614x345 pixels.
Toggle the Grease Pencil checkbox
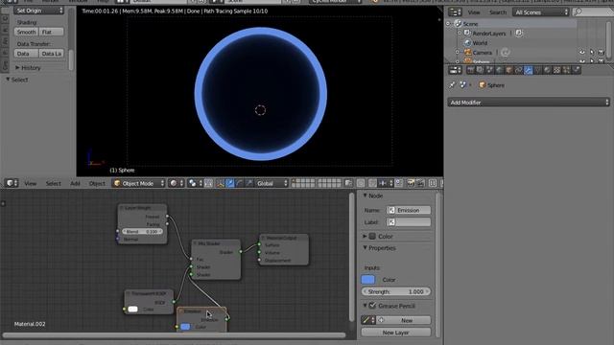pyautogui.click(x=372, y=306)
